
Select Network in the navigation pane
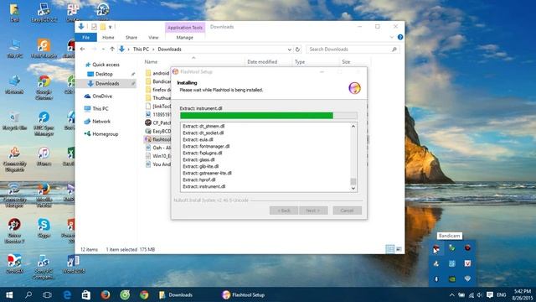[x=101, y=121]
